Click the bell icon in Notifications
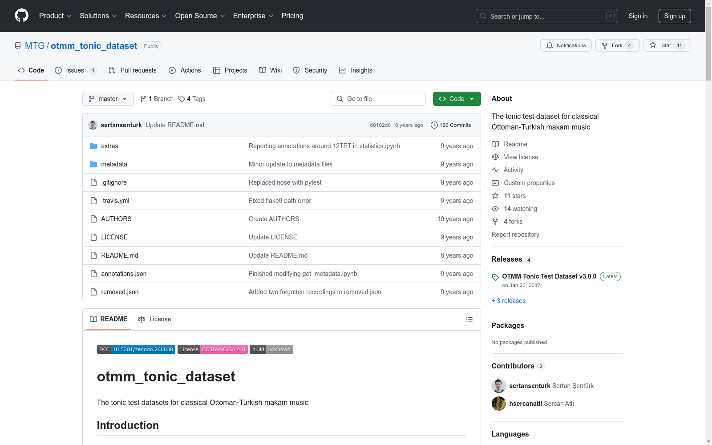The width and height of the screenshot is (712, 445). click(550, 45)
